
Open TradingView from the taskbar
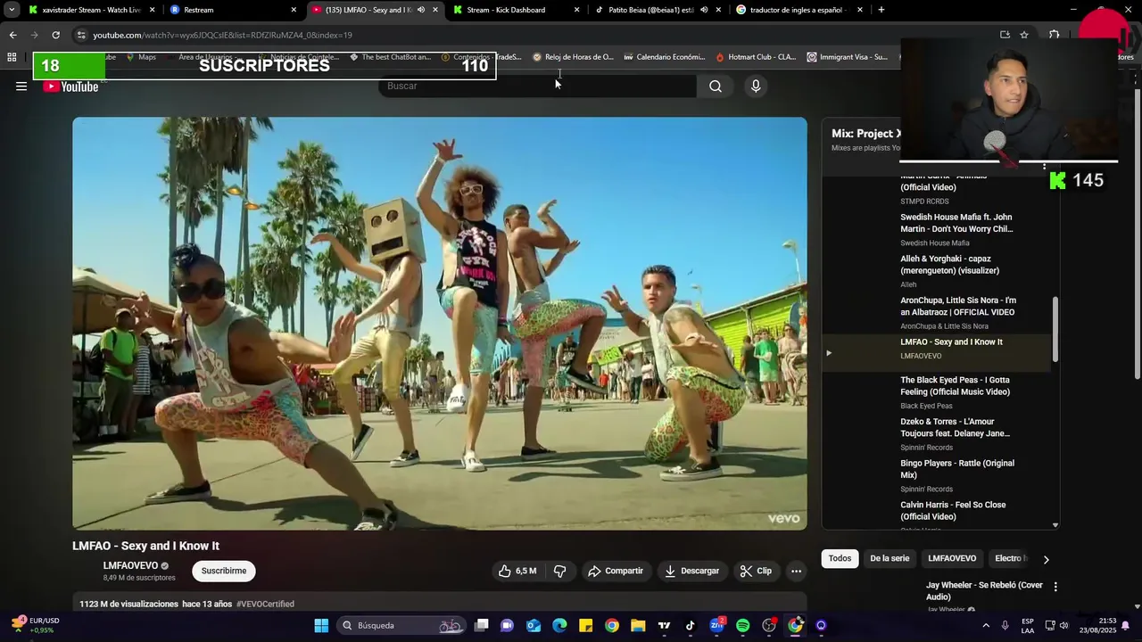[x=664, y=625]
